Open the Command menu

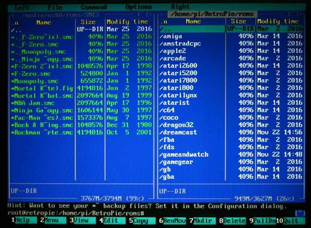94,8
